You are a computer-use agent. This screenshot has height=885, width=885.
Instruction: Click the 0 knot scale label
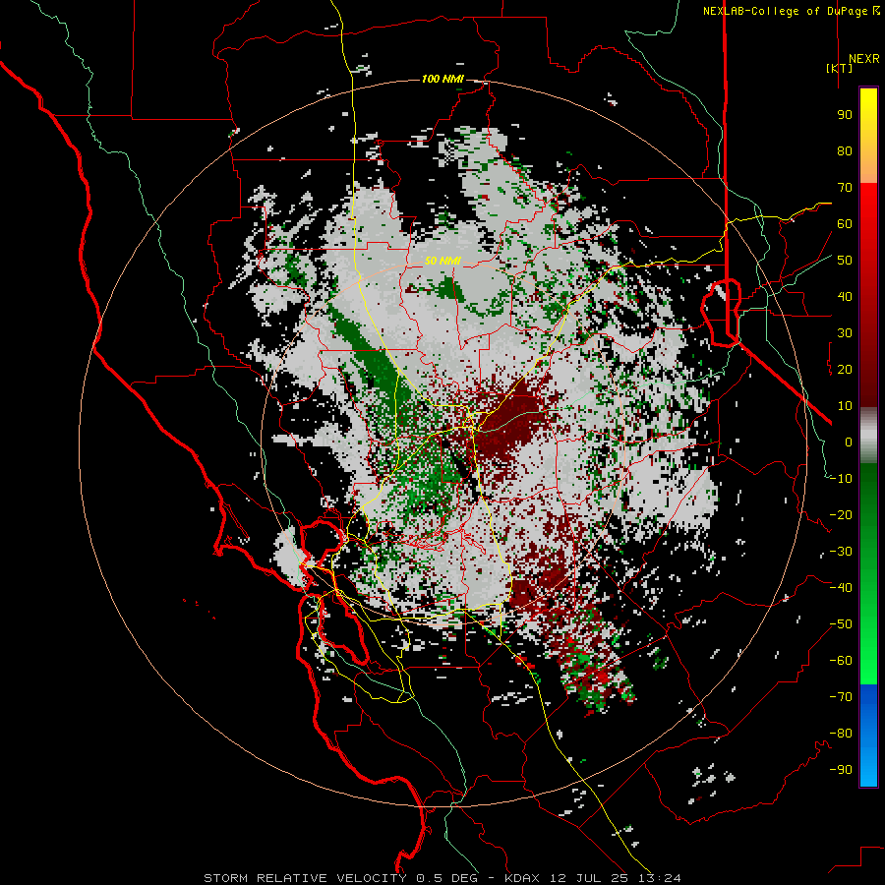click(849, 442)
